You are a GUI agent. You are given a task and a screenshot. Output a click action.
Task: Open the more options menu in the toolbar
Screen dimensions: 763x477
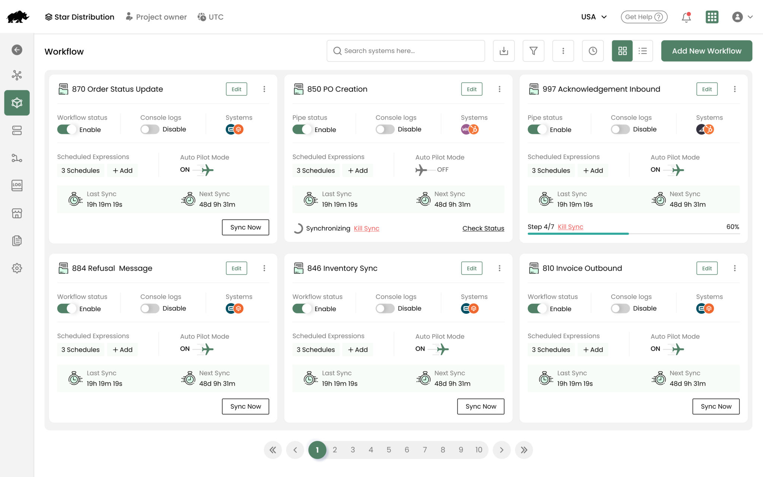563,51
